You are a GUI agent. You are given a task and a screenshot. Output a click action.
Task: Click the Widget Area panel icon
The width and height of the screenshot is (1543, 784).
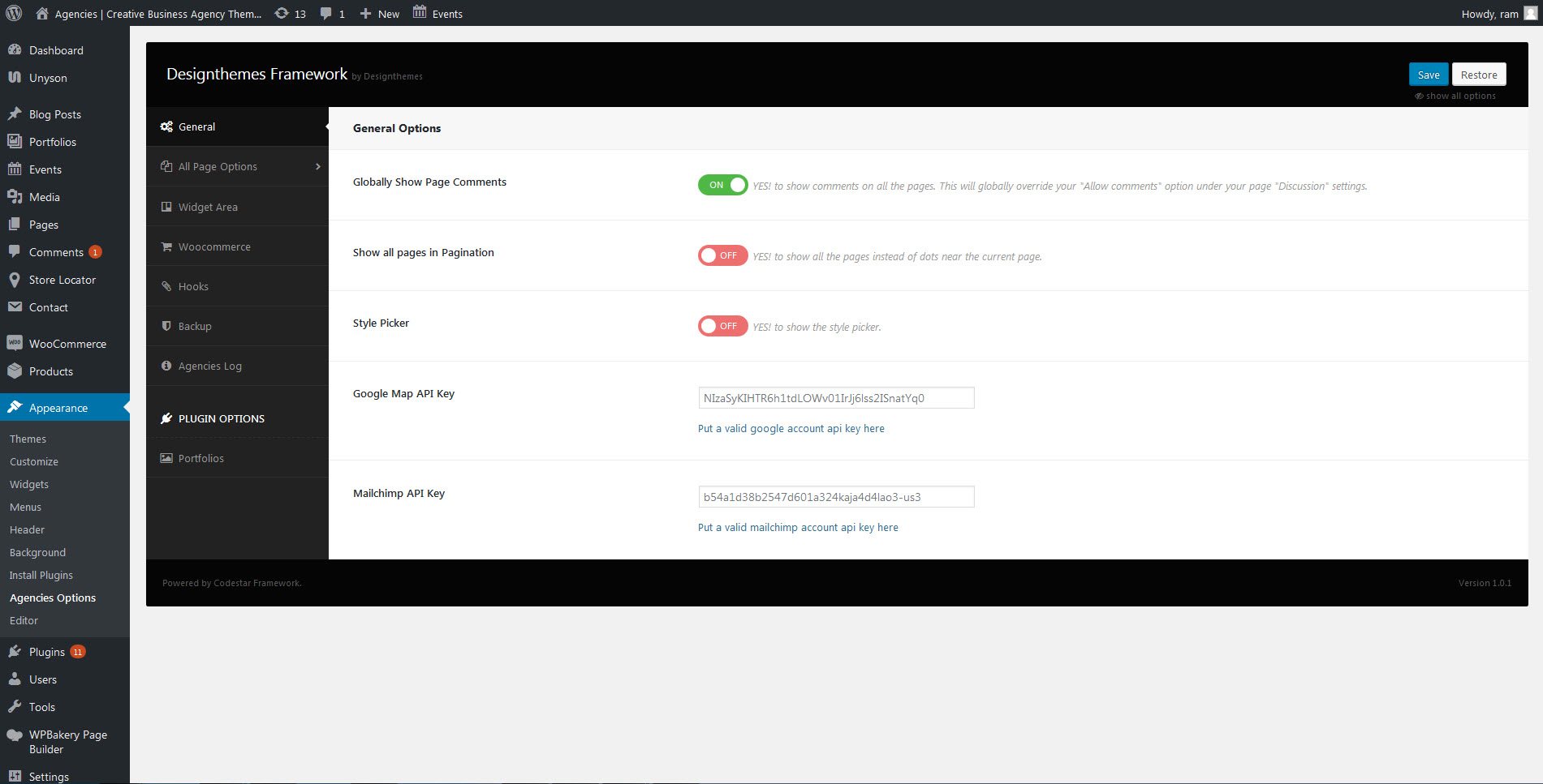click(166, 207)
